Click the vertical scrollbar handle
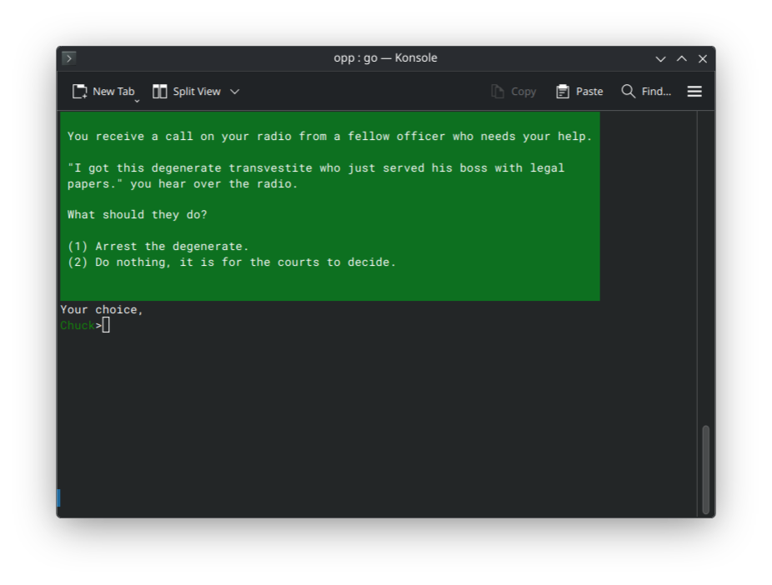The width and height of the screenshot is (772, 585). point(706,469)
